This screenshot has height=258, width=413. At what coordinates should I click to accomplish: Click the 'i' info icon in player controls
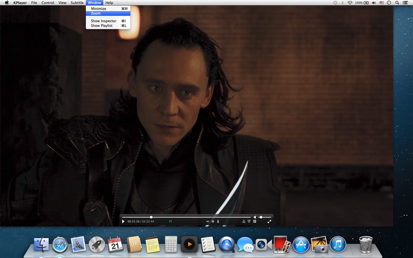(x=218, y=221)
